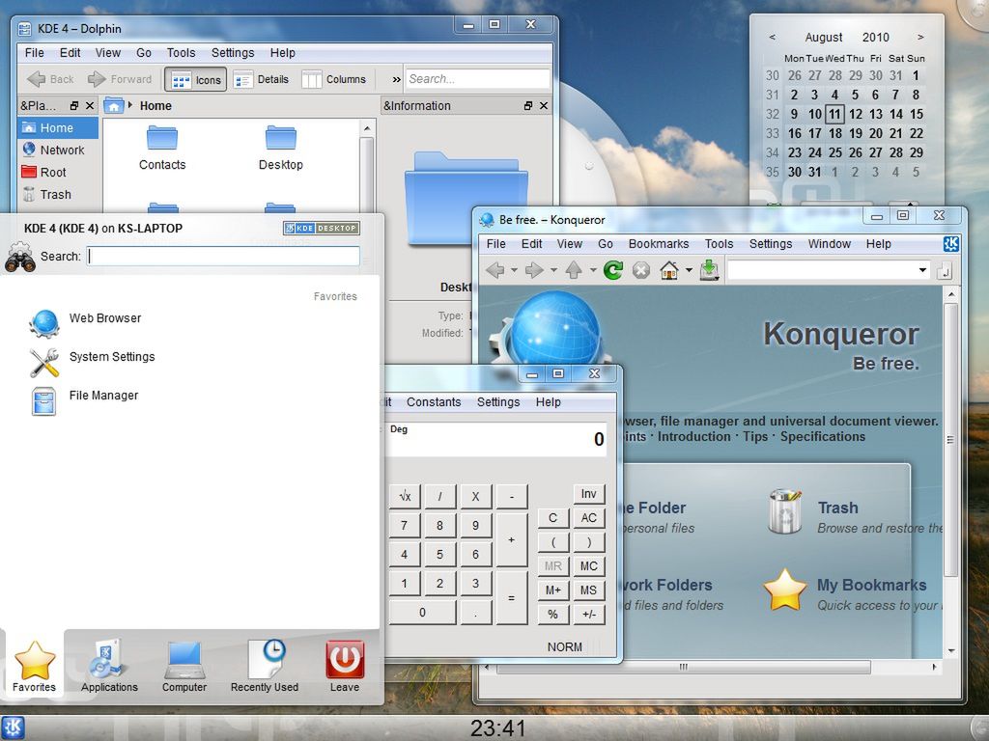Click the year 2010 in calendar
Viewport: 989px width, 741px height.
[x=875, y=38]
